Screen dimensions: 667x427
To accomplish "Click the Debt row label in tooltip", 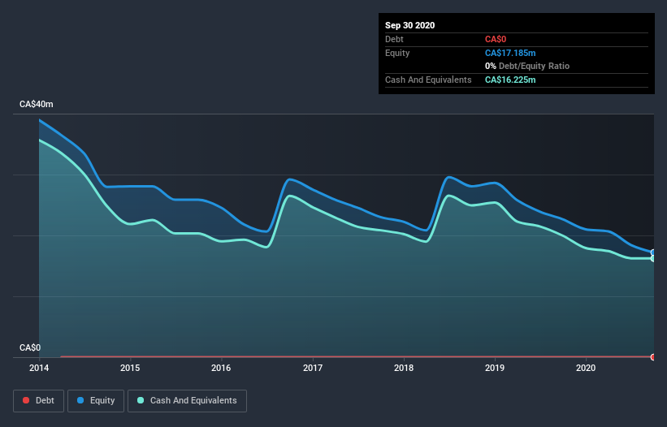I will tap(394, 39).
